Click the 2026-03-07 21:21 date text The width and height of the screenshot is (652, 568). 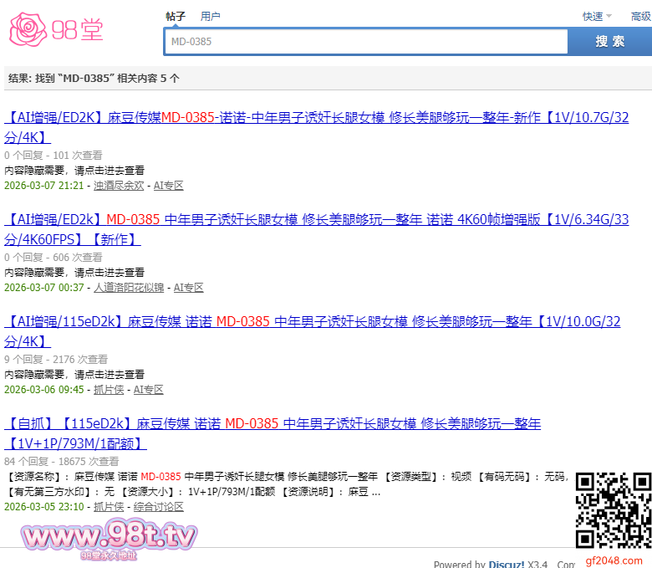click(x=44, y=186)
